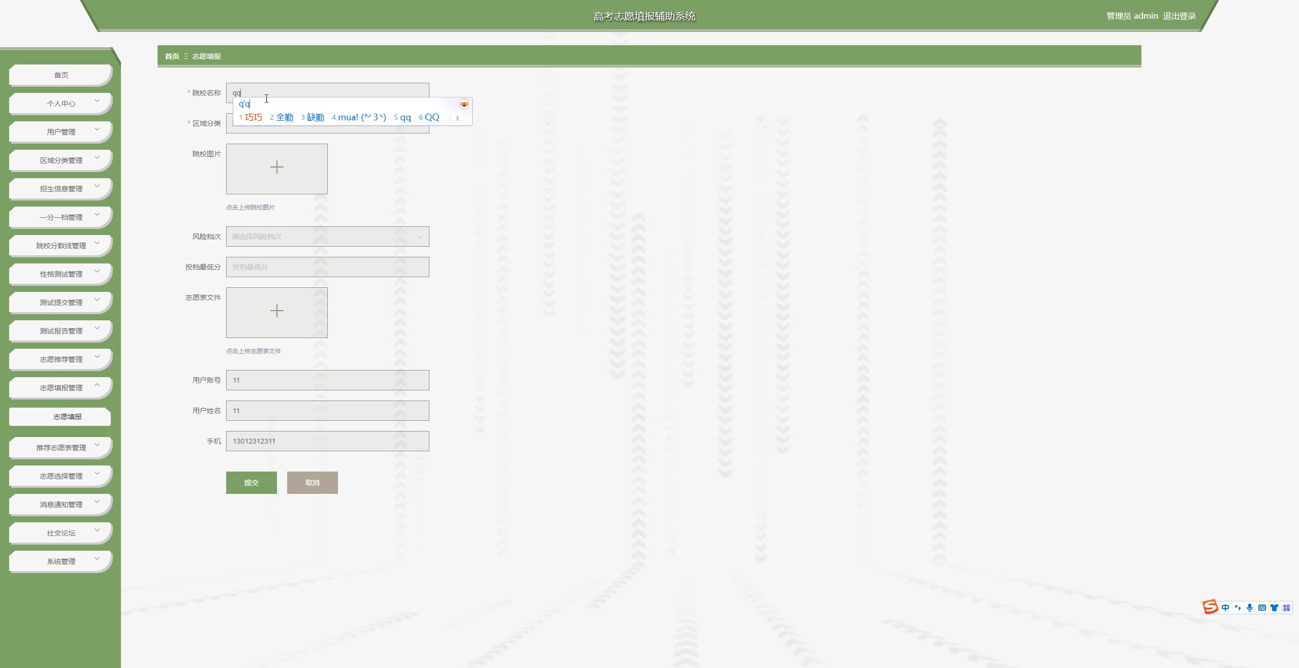Image resolution: width=1299 pixels, height=668 pixels.
Task: Click the 首页 breadcrumb link
Action: click(172, 56)
